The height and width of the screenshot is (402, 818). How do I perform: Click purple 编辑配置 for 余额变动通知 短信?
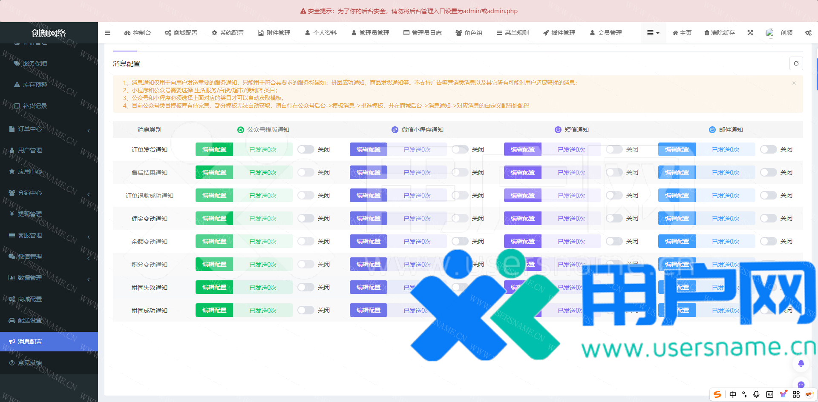click(x=523, y=241)
